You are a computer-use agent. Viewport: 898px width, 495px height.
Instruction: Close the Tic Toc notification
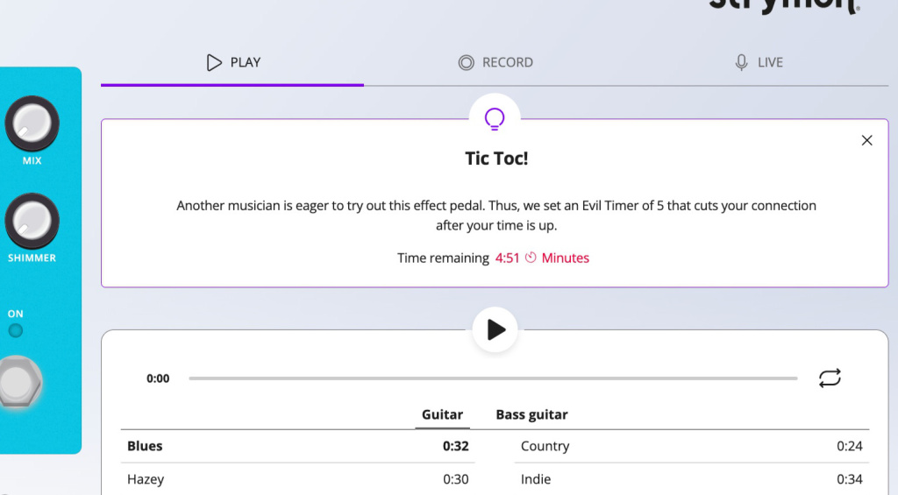[866, 140]
